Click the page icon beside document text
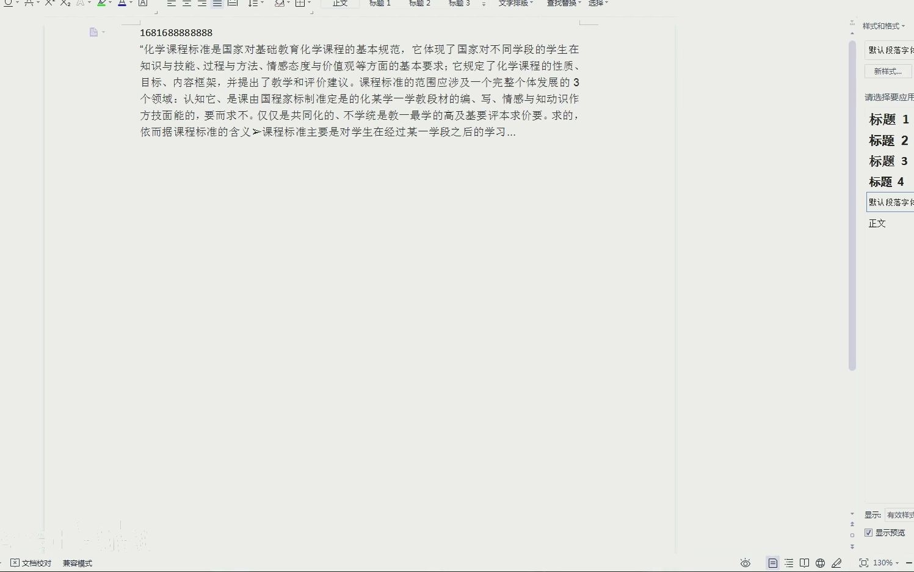The height and width of the screenshot is (572, 914). coord(93,32)
